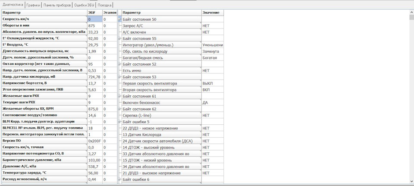Click the 1,99 injection pulse value
Viewport: 414px width, 186px height.
pos(94,51)
